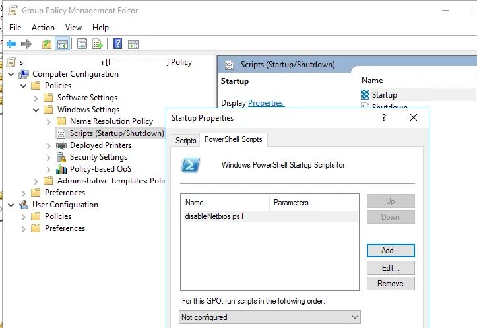Expand Preferences under User Configuration
The width and height of the screenshot is (477, 328).
point(24,229)
